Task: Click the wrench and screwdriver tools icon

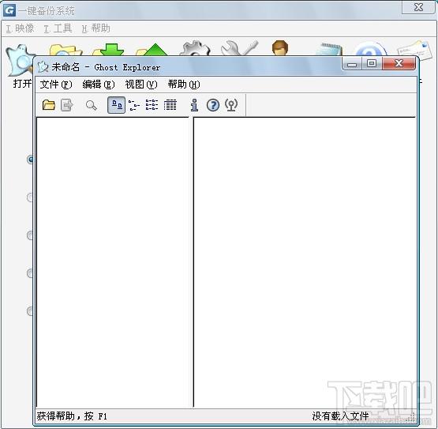Action: coord(239,48)
